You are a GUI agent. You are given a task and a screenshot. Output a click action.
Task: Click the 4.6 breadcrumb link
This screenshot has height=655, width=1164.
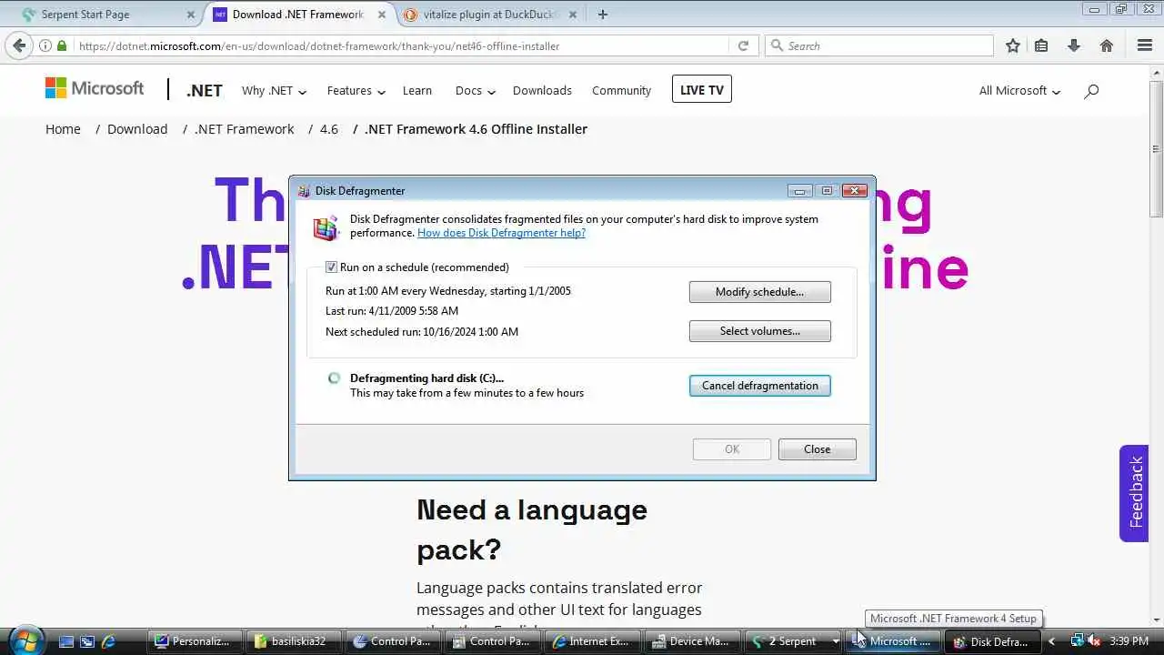click(329, 129)
